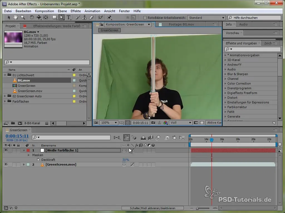Select the Zoom magnifier tool
The width and height of the screenshot is (285, 213).
[23, 17]
